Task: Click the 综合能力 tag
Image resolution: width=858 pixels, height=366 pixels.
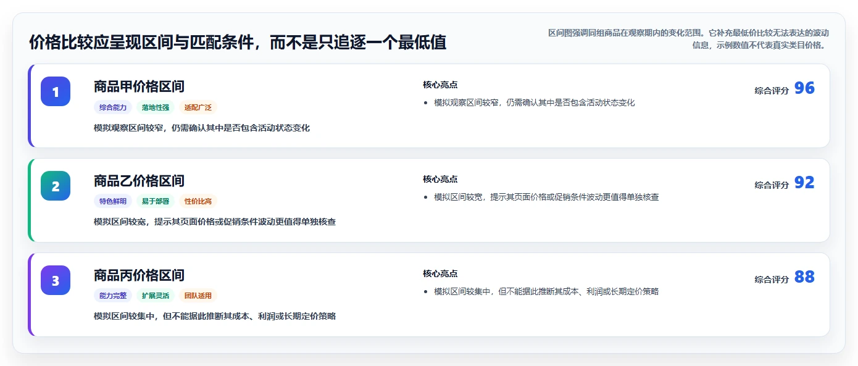Action: [113, 107]
